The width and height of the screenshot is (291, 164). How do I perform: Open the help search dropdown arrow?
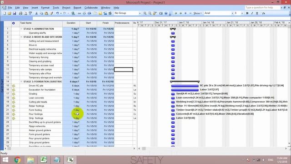[x=281, y=8]
